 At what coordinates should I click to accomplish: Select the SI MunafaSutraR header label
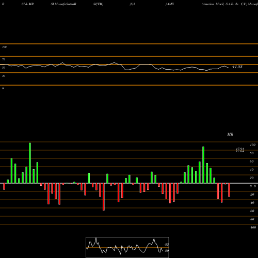click(x=63, y=4)
